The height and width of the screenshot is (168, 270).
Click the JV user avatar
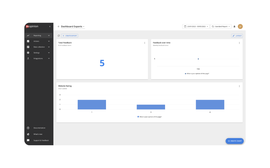[x=240, y=27]
